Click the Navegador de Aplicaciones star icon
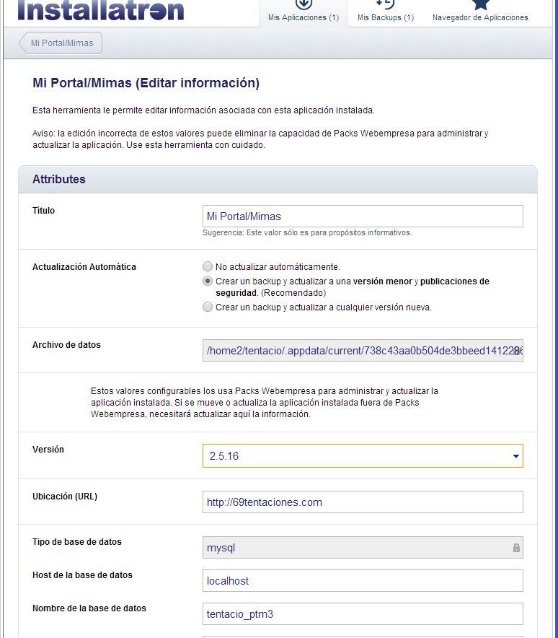The image size is (558, 638). click(480, 4)
